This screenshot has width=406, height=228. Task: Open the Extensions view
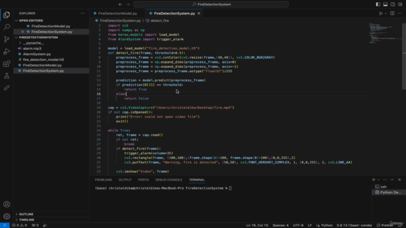click(7, 63)
